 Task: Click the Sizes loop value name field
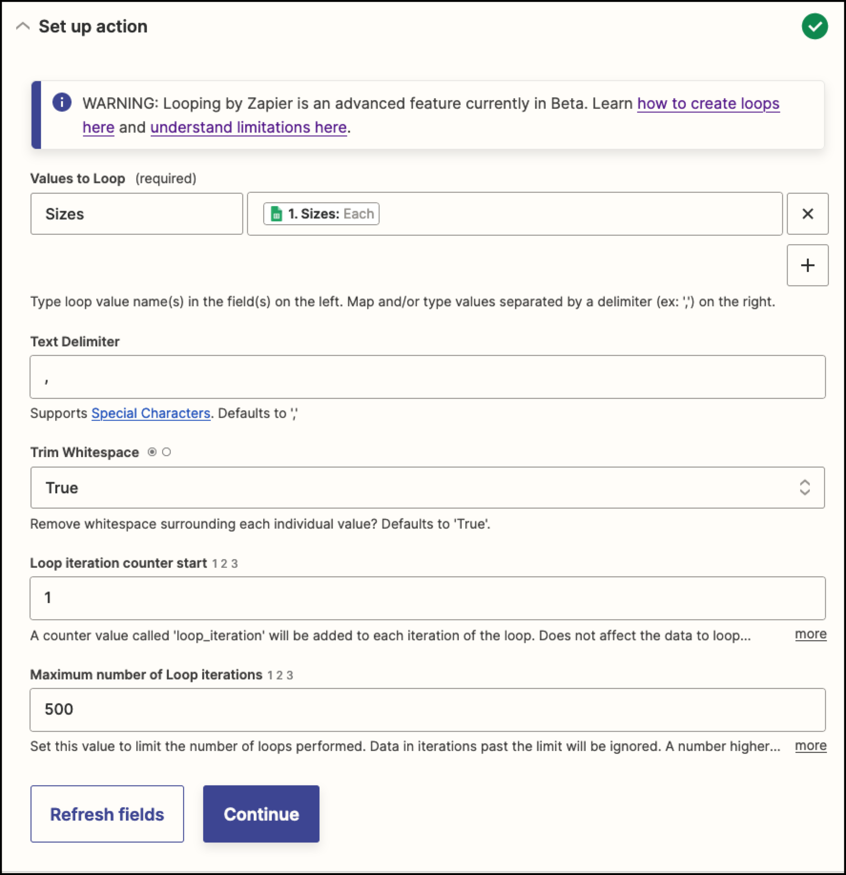pyautogui.click(x=137, y=214)
